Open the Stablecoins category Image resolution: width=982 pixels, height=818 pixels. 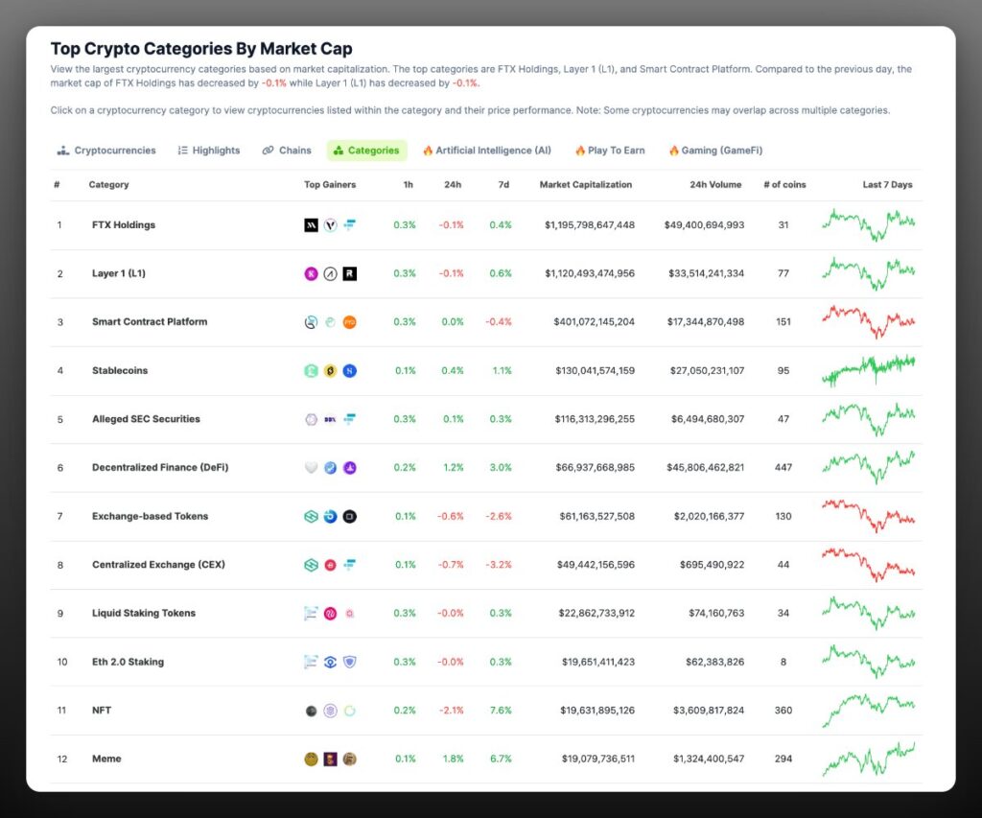click(120, 371)
